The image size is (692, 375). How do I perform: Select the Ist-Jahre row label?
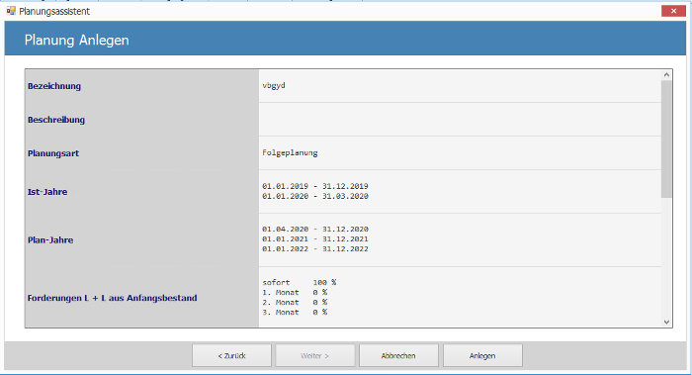tap(47, 192)
